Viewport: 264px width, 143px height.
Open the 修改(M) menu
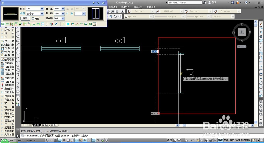[x=113, y=7]
